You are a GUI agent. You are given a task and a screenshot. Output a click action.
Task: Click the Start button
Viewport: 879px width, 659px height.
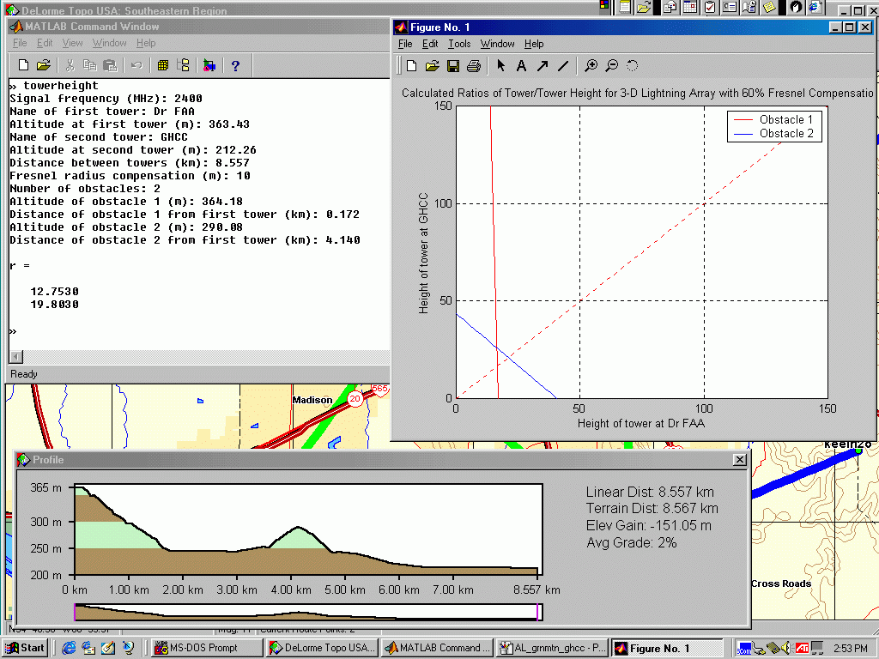pos(25,648)
